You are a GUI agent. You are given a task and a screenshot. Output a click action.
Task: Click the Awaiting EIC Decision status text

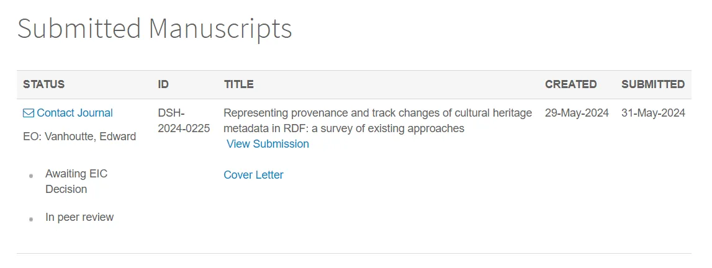pyautogui.click(x=76, y=181)
